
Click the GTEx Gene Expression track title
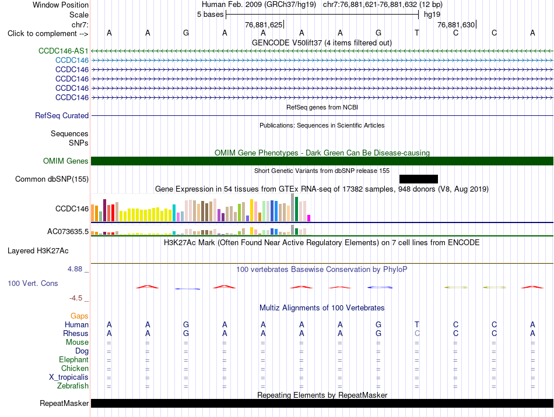click(x=322, y=189)
